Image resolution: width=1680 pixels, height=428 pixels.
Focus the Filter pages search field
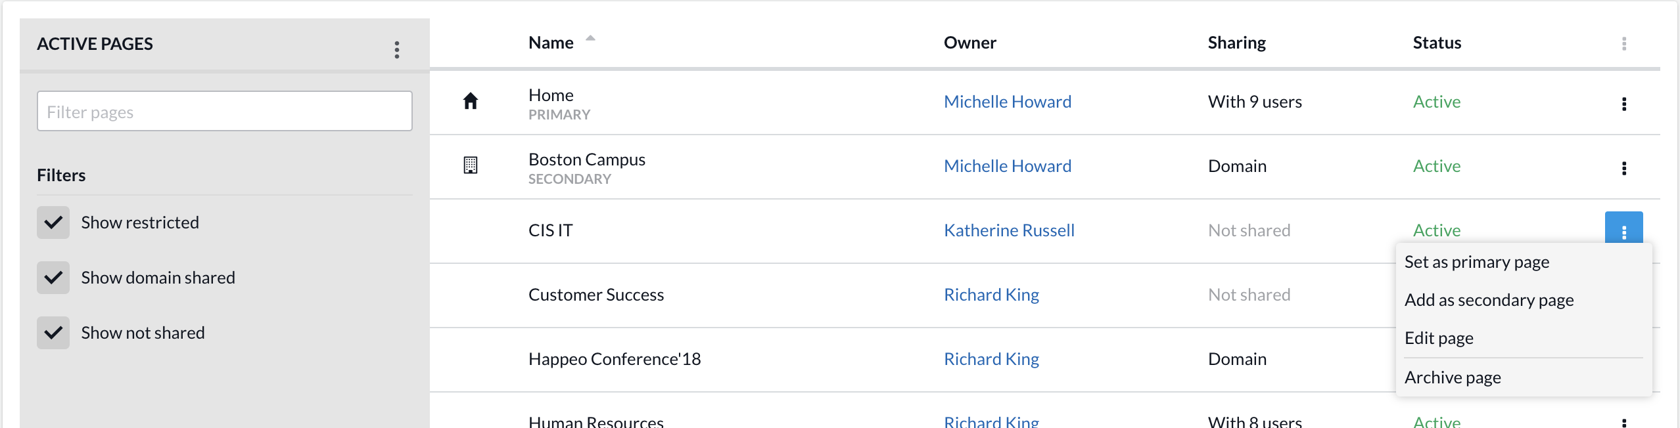click(x=225, y=112)
